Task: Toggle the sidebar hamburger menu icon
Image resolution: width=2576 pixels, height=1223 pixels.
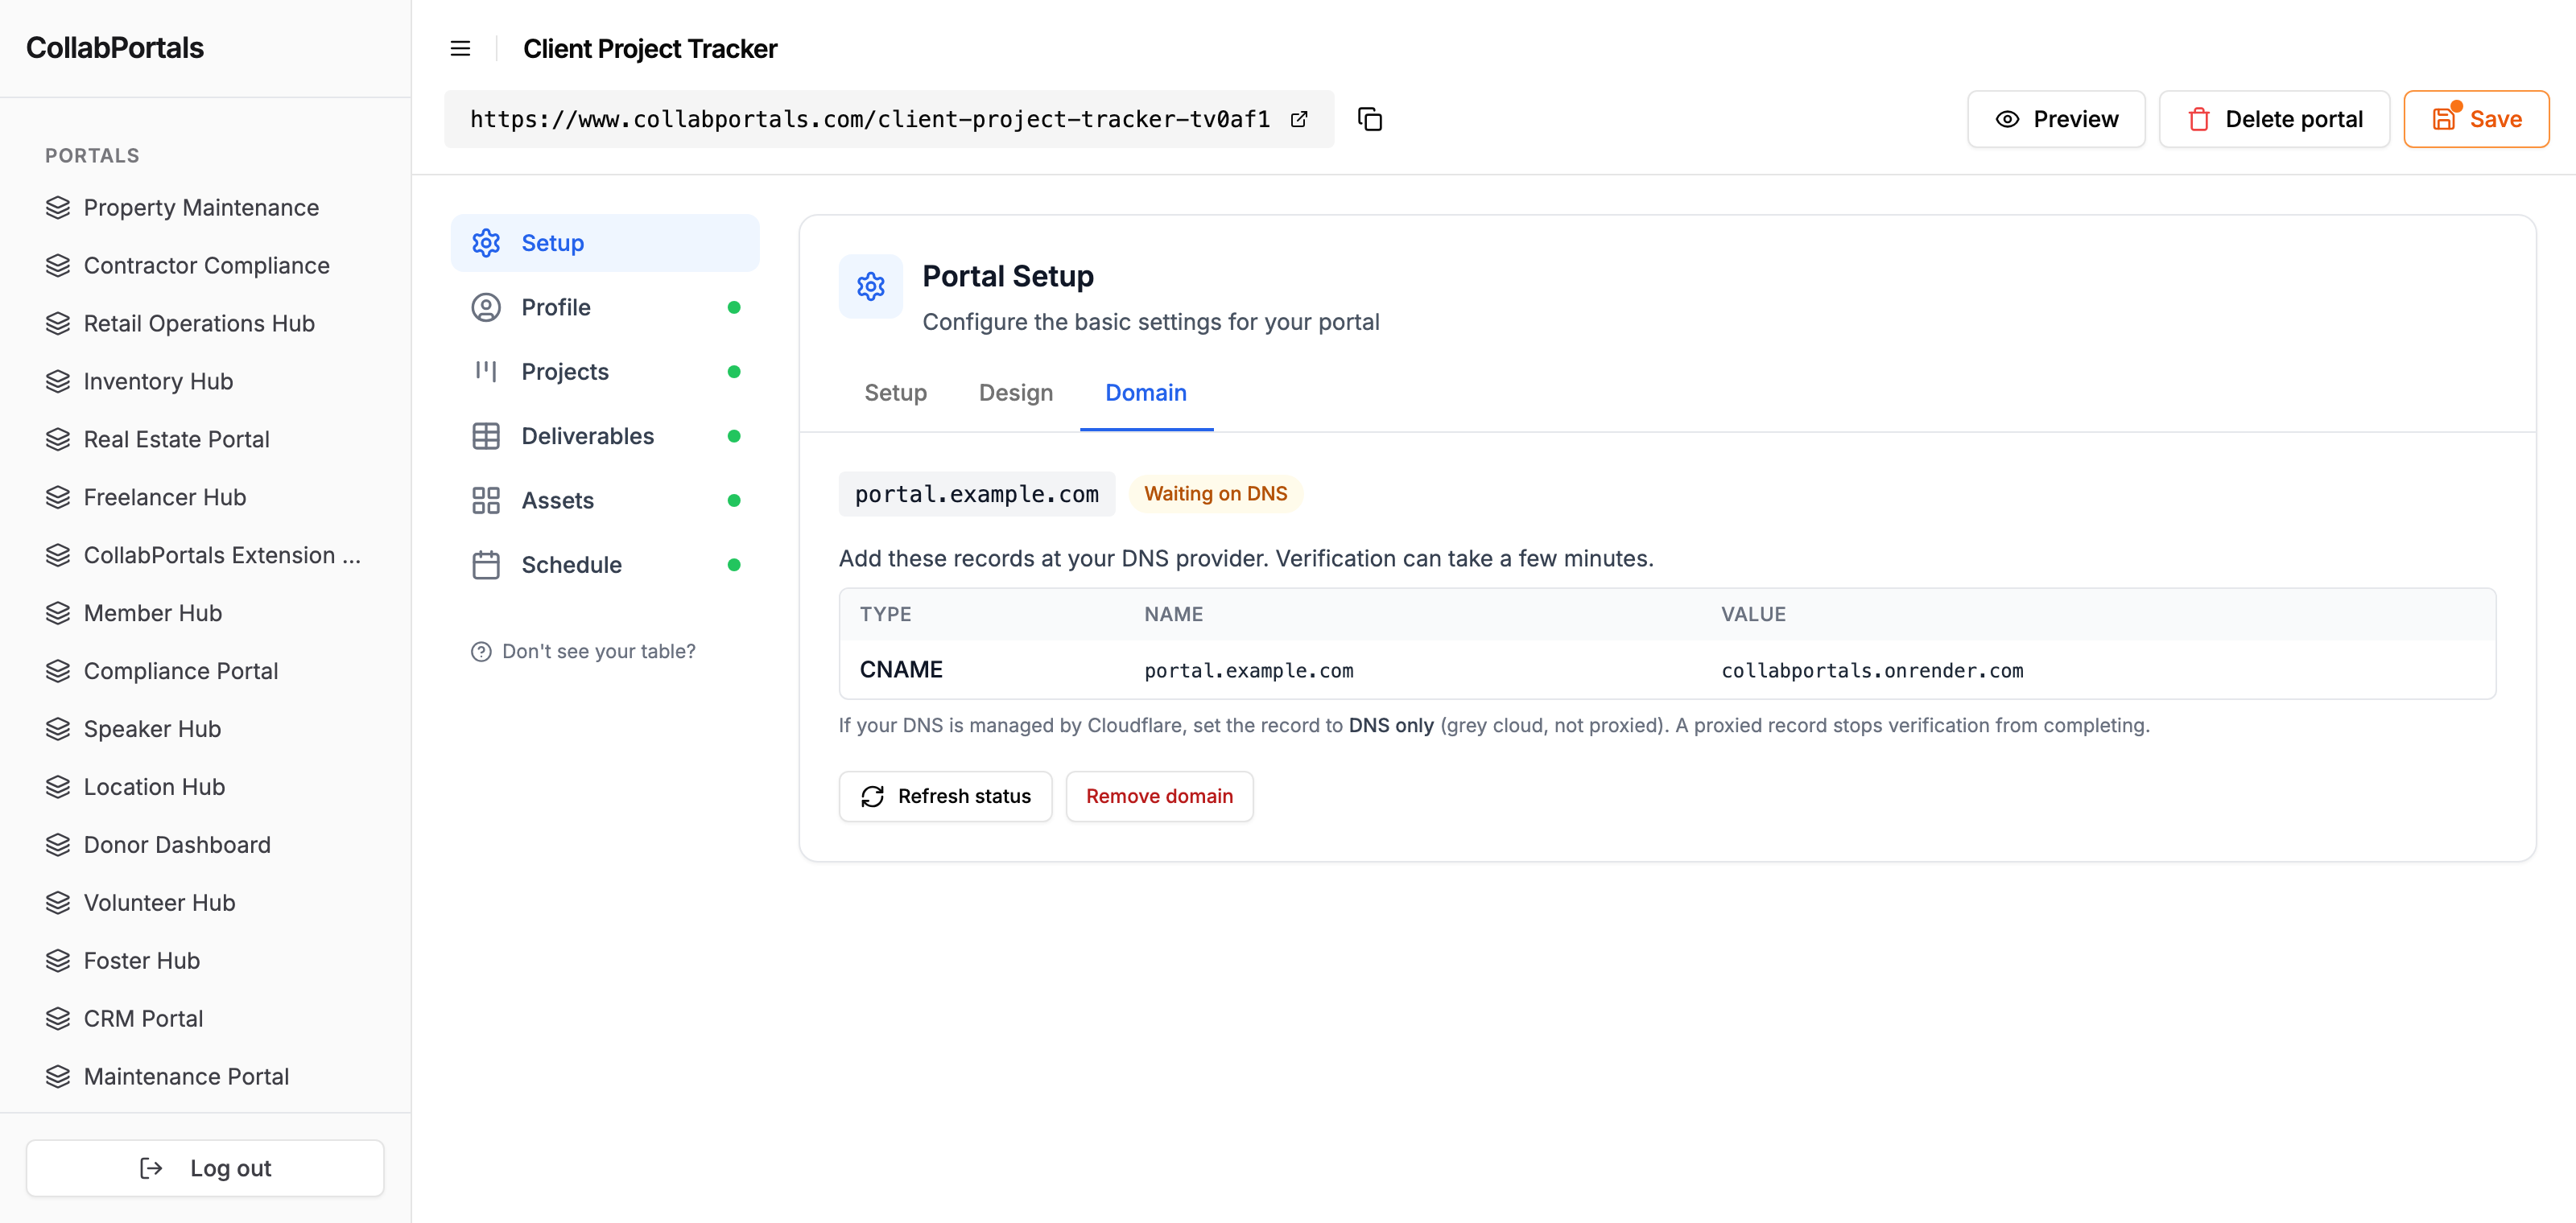Action: click(460, 48)
